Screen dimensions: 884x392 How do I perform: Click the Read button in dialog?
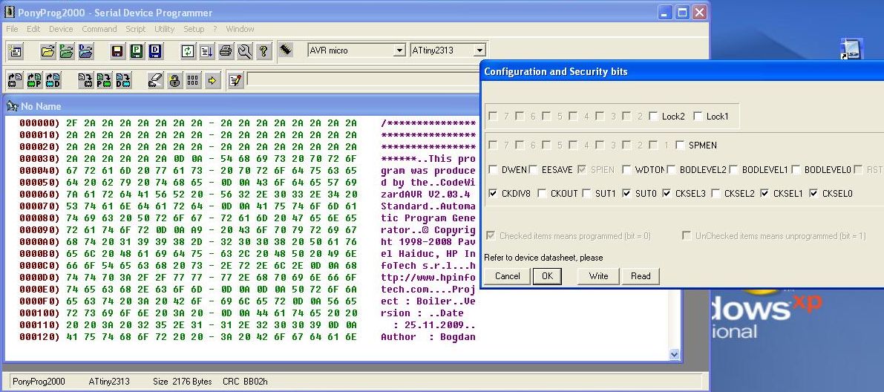641,276
